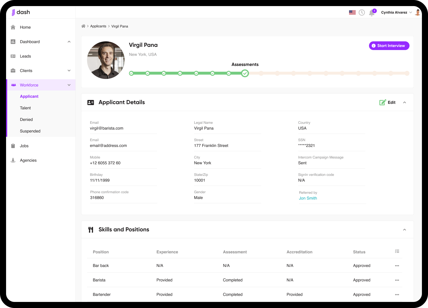Click Virgil Pana's profile photo
This screenshot has width=428, height=308.
[x=106, y=60]
